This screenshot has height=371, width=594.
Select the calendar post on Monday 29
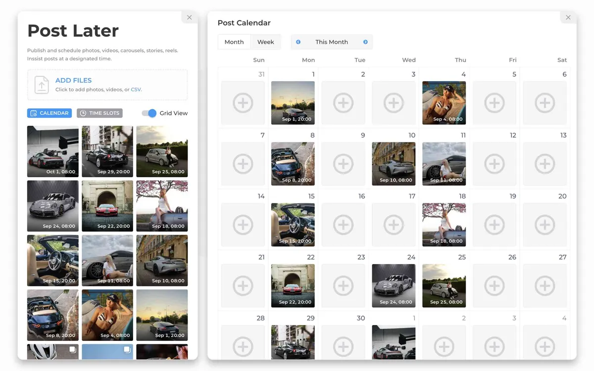click(293, 342)
